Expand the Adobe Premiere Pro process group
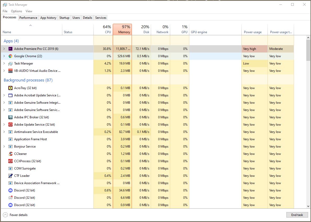The height and width of the screenshot is (222, 311). coord(4,49)
